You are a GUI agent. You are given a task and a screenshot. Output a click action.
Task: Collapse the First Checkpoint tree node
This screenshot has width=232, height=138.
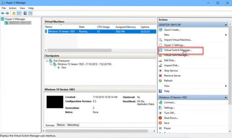(47, 61)
